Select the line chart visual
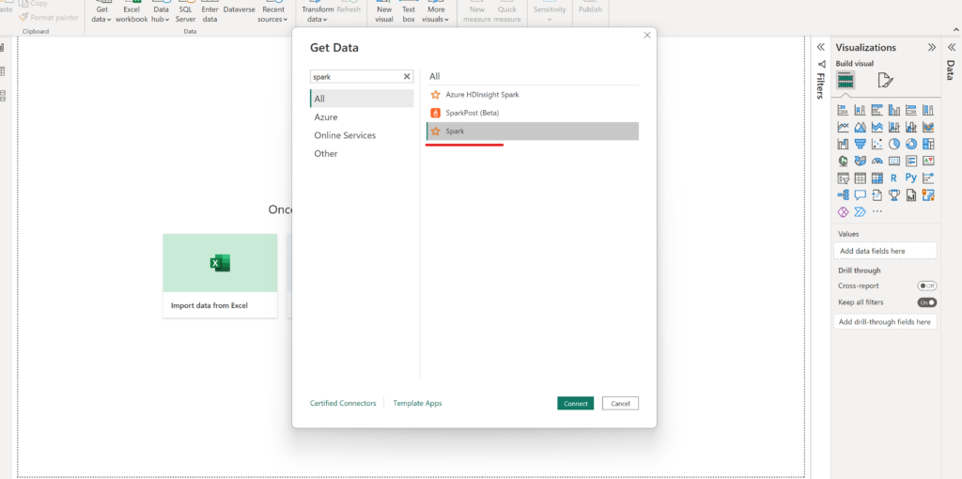 (x=843, y=128)
